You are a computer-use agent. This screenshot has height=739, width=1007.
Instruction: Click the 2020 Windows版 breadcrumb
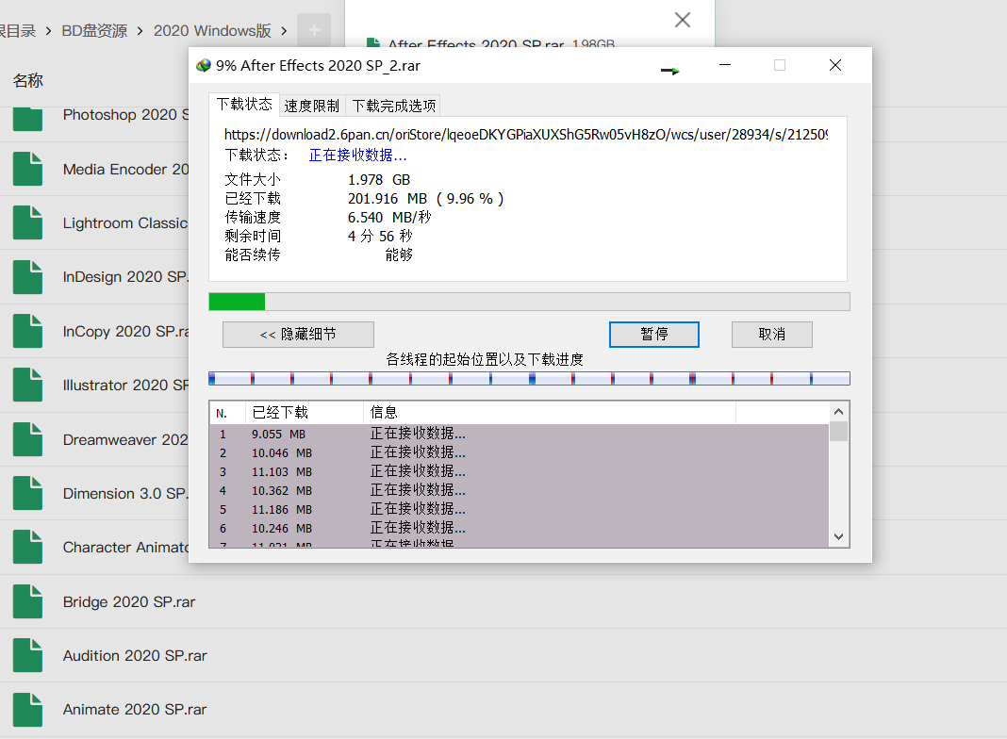tap(212, 31)
